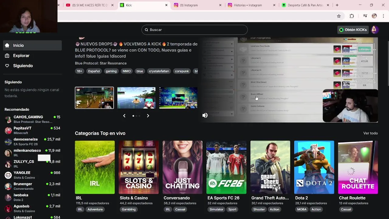
Task: Open the Slots & Casino category card
Action: coord(139,167)
